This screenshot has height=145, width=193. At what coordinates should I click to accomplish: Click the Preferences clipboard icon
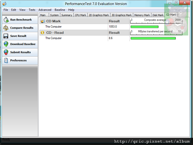pos(6,61)
